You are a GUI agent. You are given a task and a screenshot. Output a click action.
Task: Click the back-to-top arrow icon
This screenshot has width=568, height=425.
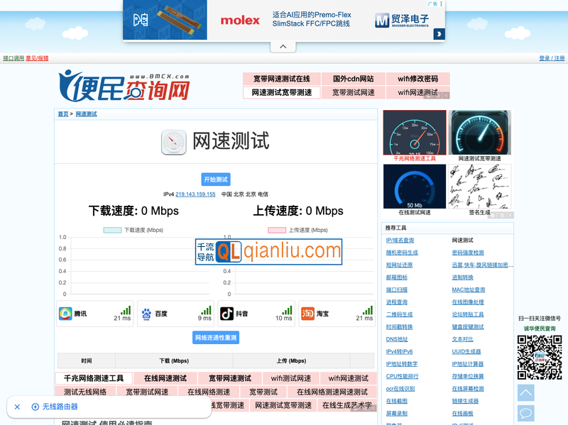pos(525,392)
